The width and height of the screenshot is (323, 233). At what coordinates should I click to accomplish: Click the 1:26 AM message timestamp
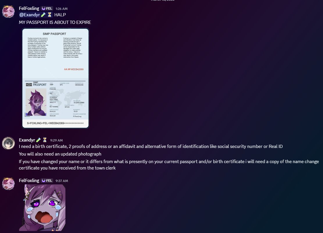coord(62,9)
